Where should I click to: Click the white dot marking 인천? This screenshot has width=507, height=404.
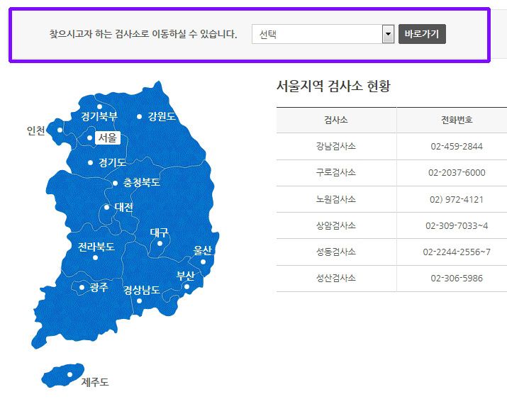tap(60, 130)
